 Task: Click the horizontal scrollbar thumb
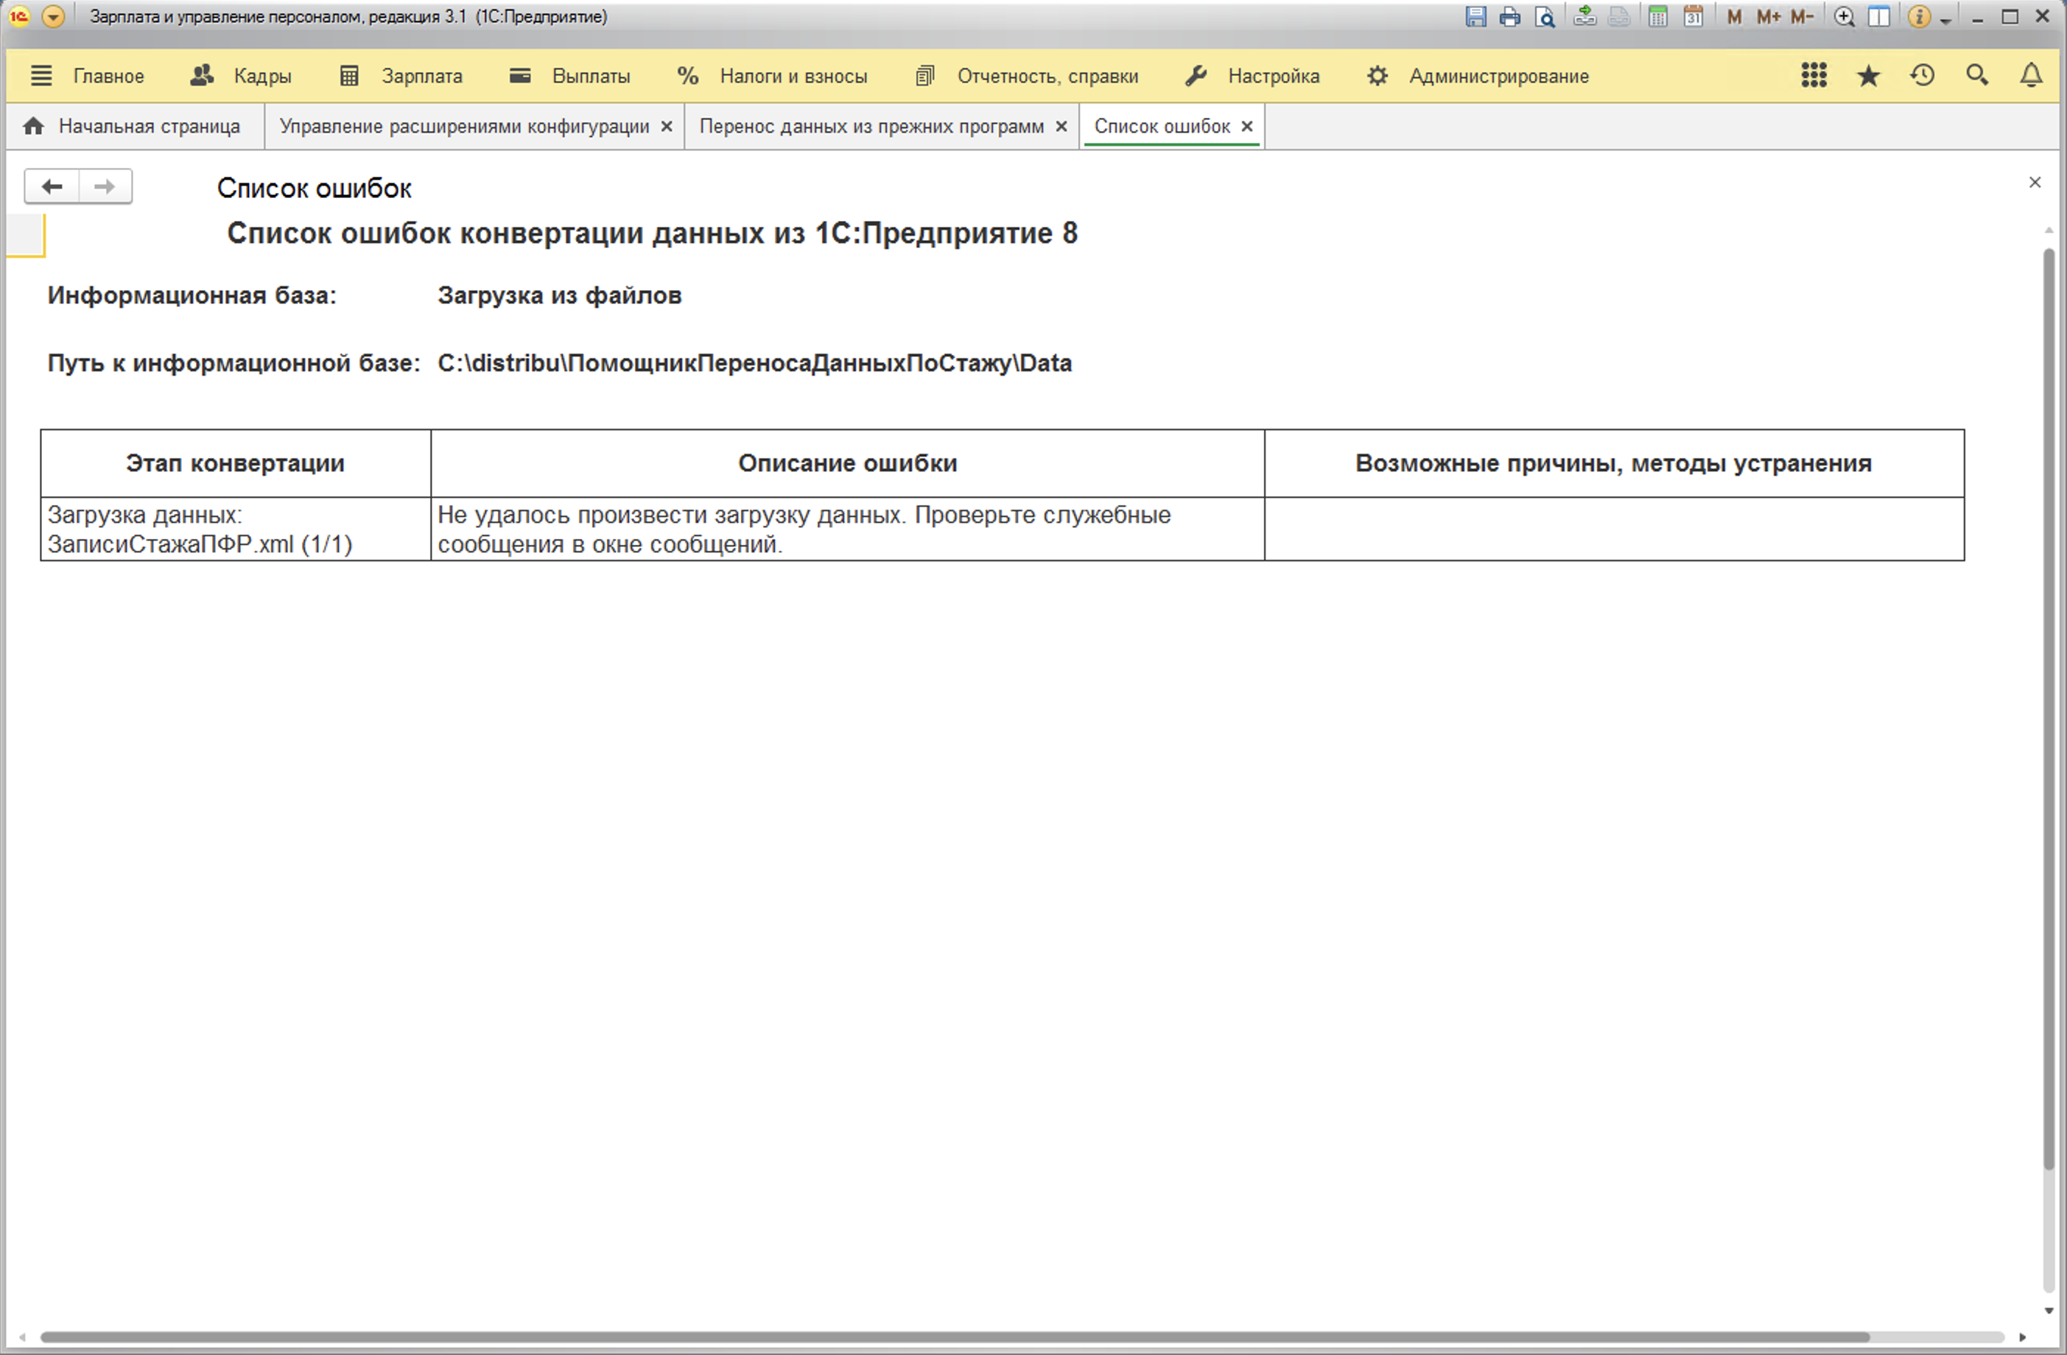click(955, 1337)
